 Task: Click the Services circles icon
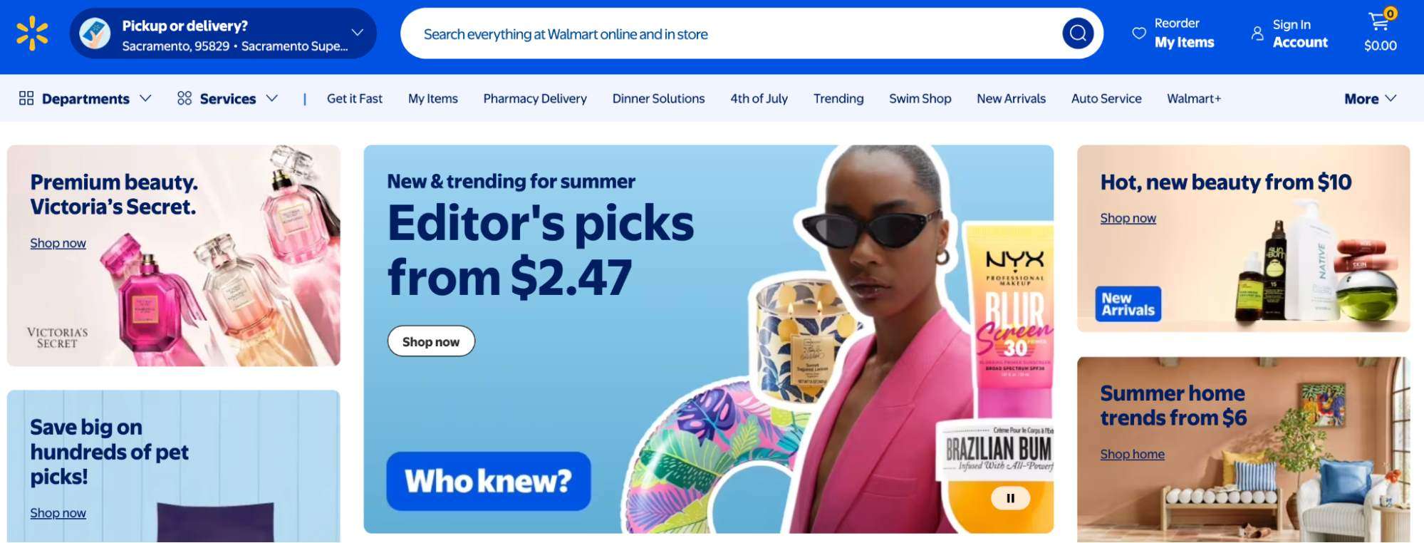coord(185,98)
